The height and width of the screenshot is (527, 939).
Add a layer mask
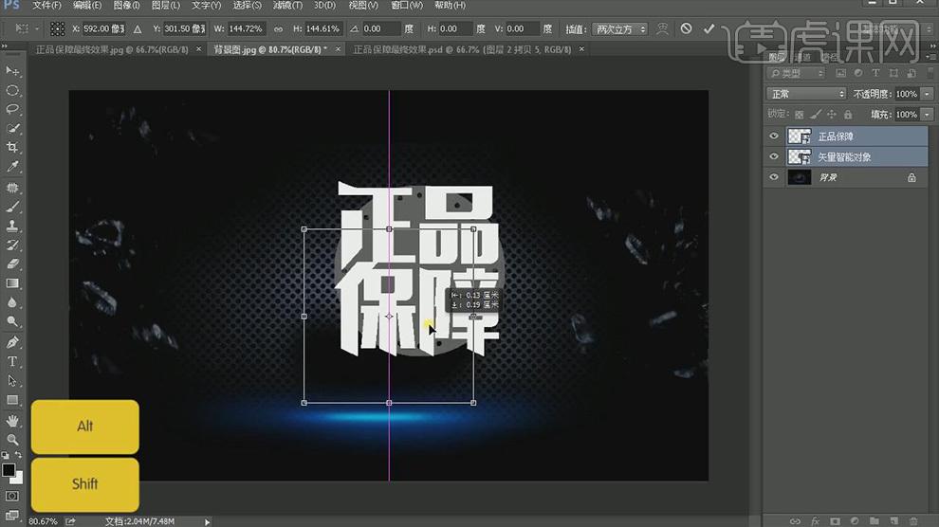(x=835, y=521)
